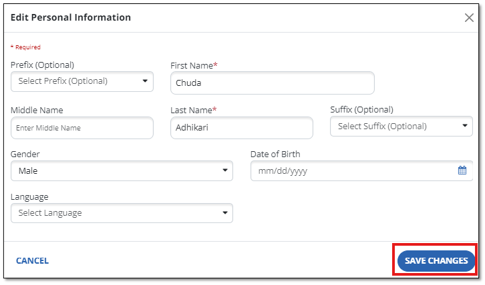This screenshot has height=285, width=485.
Task: Click the "Suffix (Optional)" label
Action: coord(361,110)
